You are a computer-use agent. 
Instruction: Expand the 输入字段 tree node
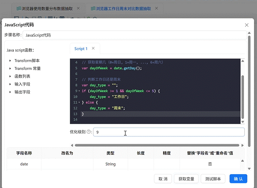(x=10, y=84)
